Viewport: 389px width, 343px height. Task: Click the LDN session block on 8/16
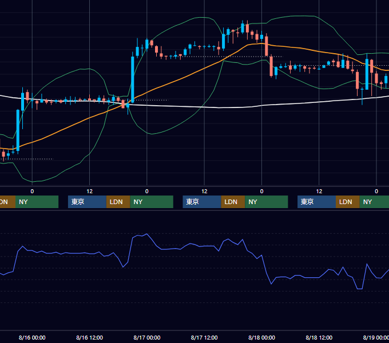118,202
